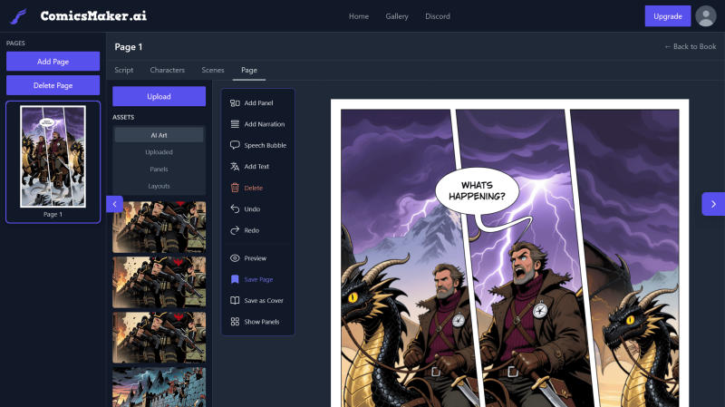The height and width of the screenshot is (407, 725).
Task: Insert a Speech Bubble via its icon
Action: [x=235, y=145]
